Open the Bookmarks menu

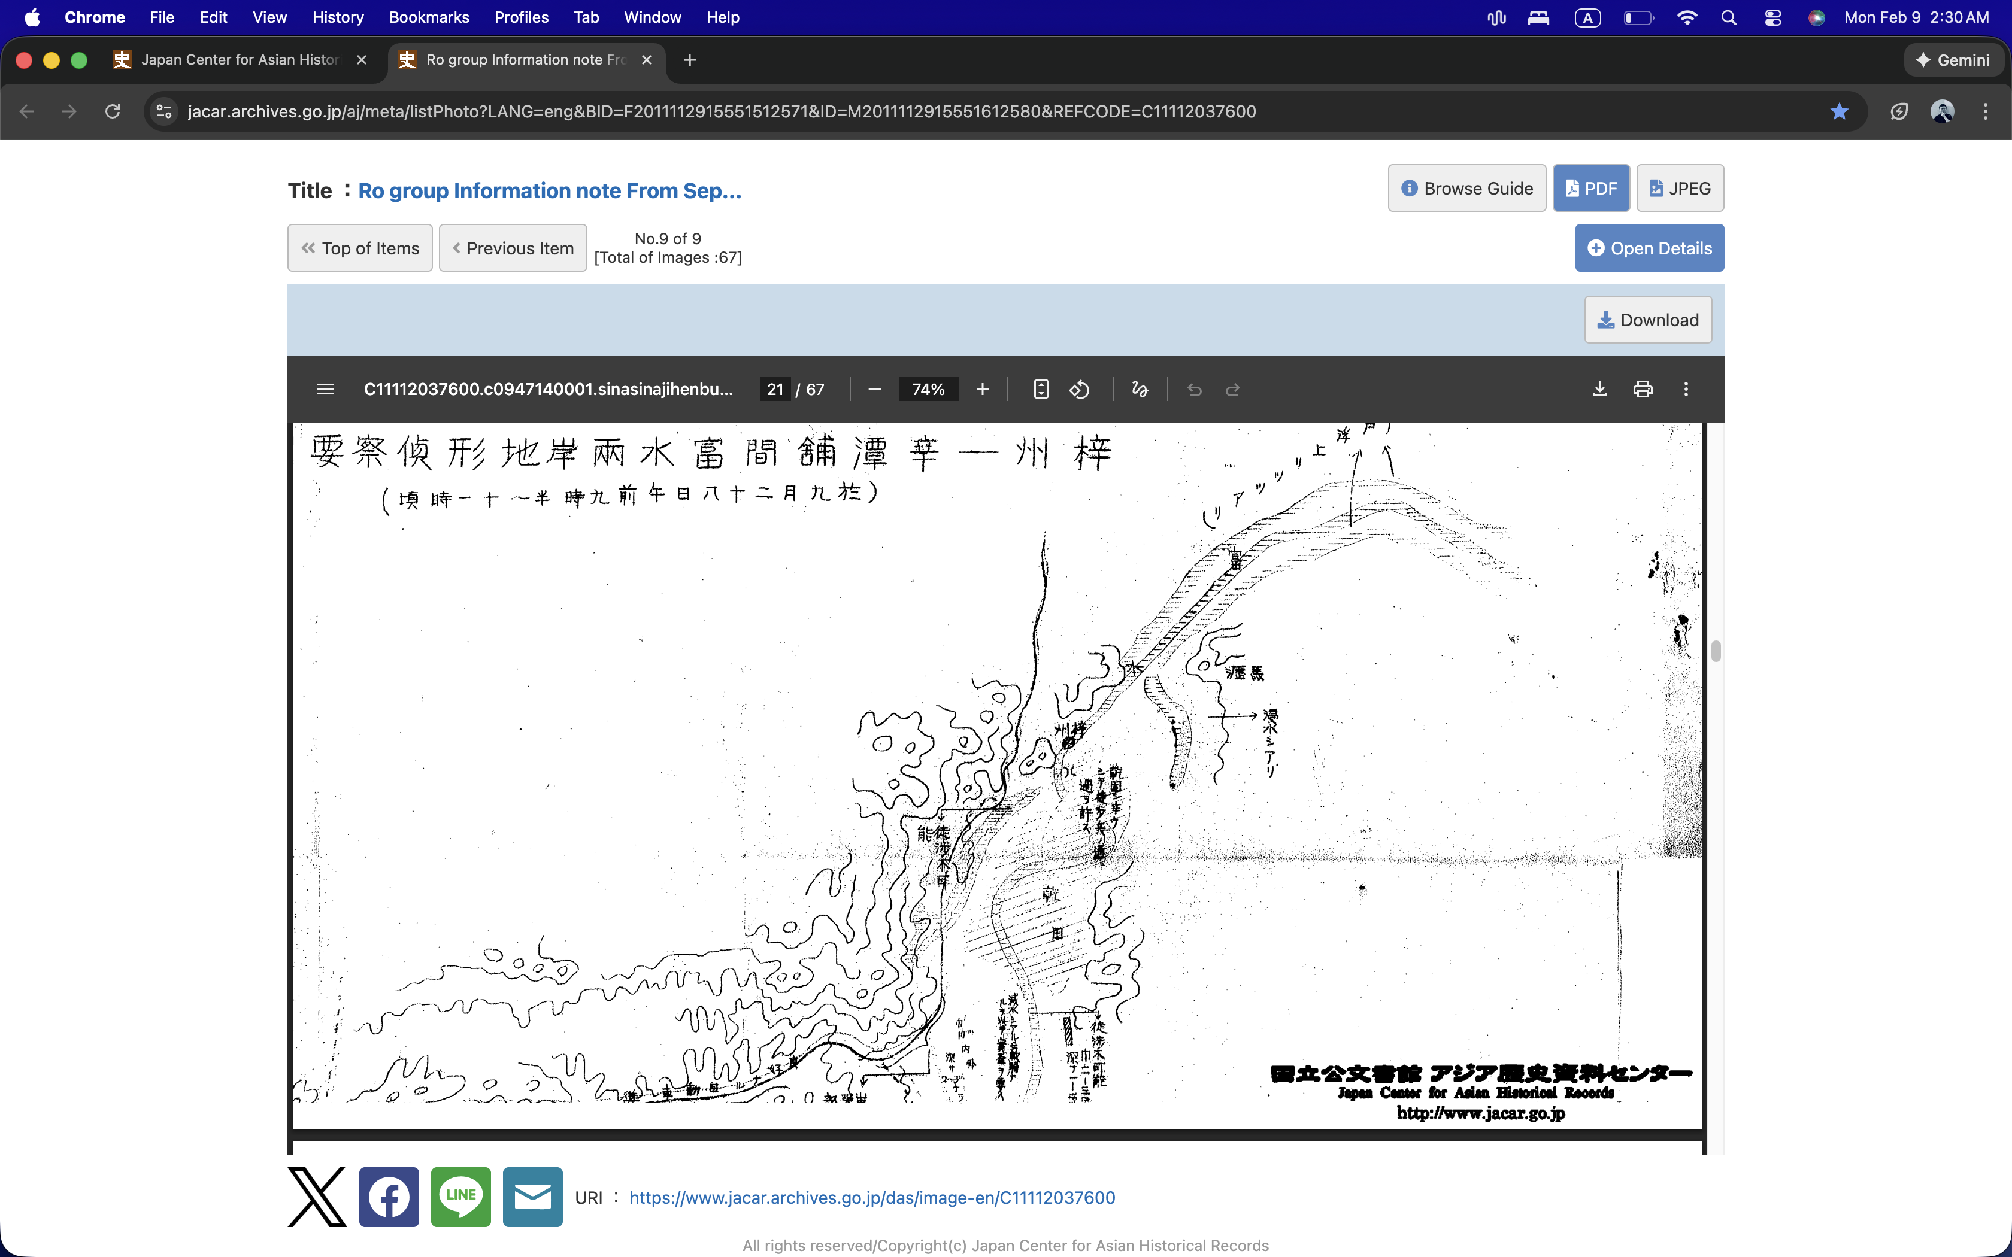429,17
